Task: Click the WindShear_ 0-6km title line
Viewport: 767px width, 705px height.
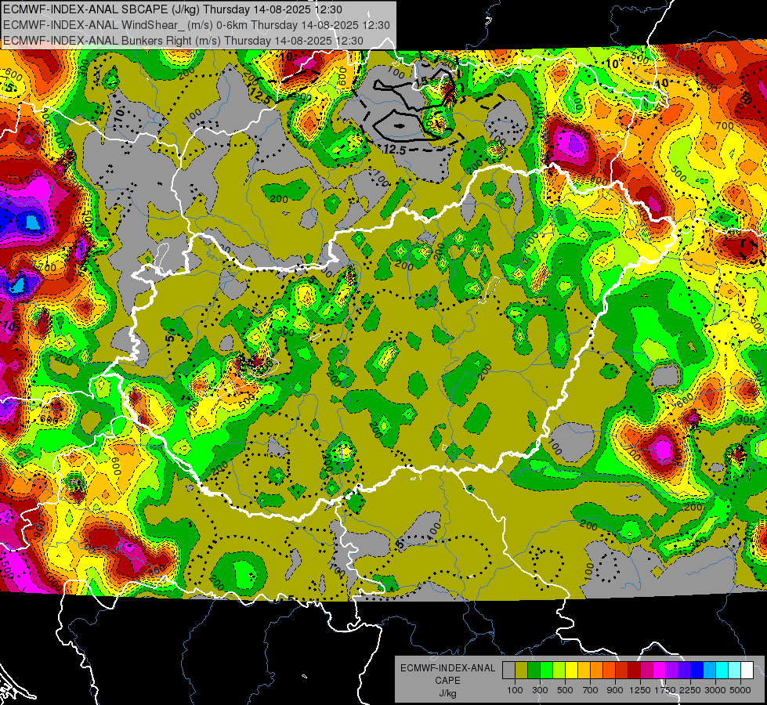Action: point(196,25)
